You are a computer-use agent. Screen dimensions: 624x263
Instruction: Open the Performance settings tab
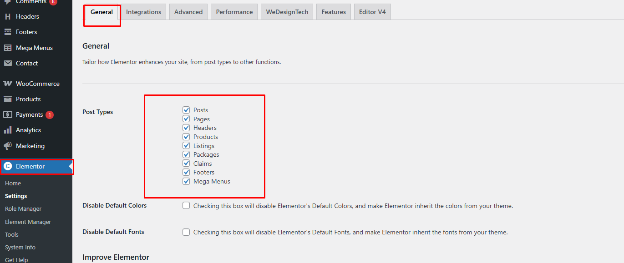tap(234, 12)
